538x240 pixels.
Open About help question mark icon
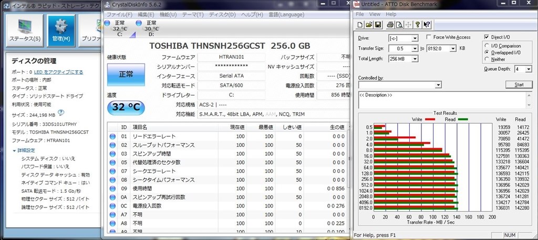pos(418,25)
